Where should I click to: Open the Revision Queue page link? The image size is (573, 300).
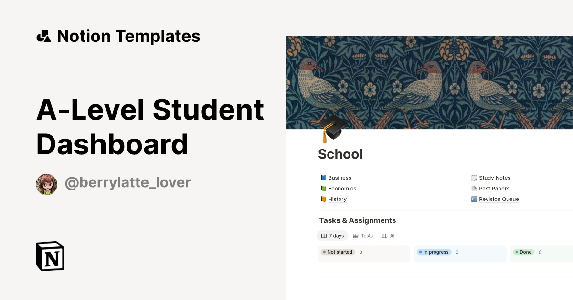[499, 199]
